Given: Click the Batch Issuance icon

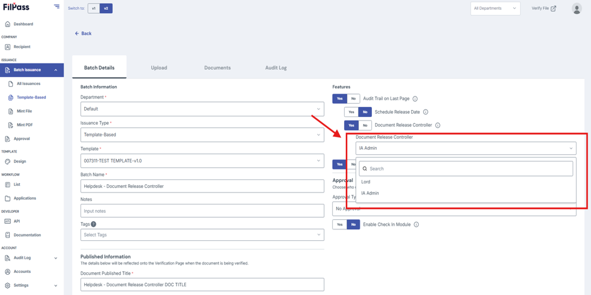Looking at the screenshot, I should tap(7, 70).
